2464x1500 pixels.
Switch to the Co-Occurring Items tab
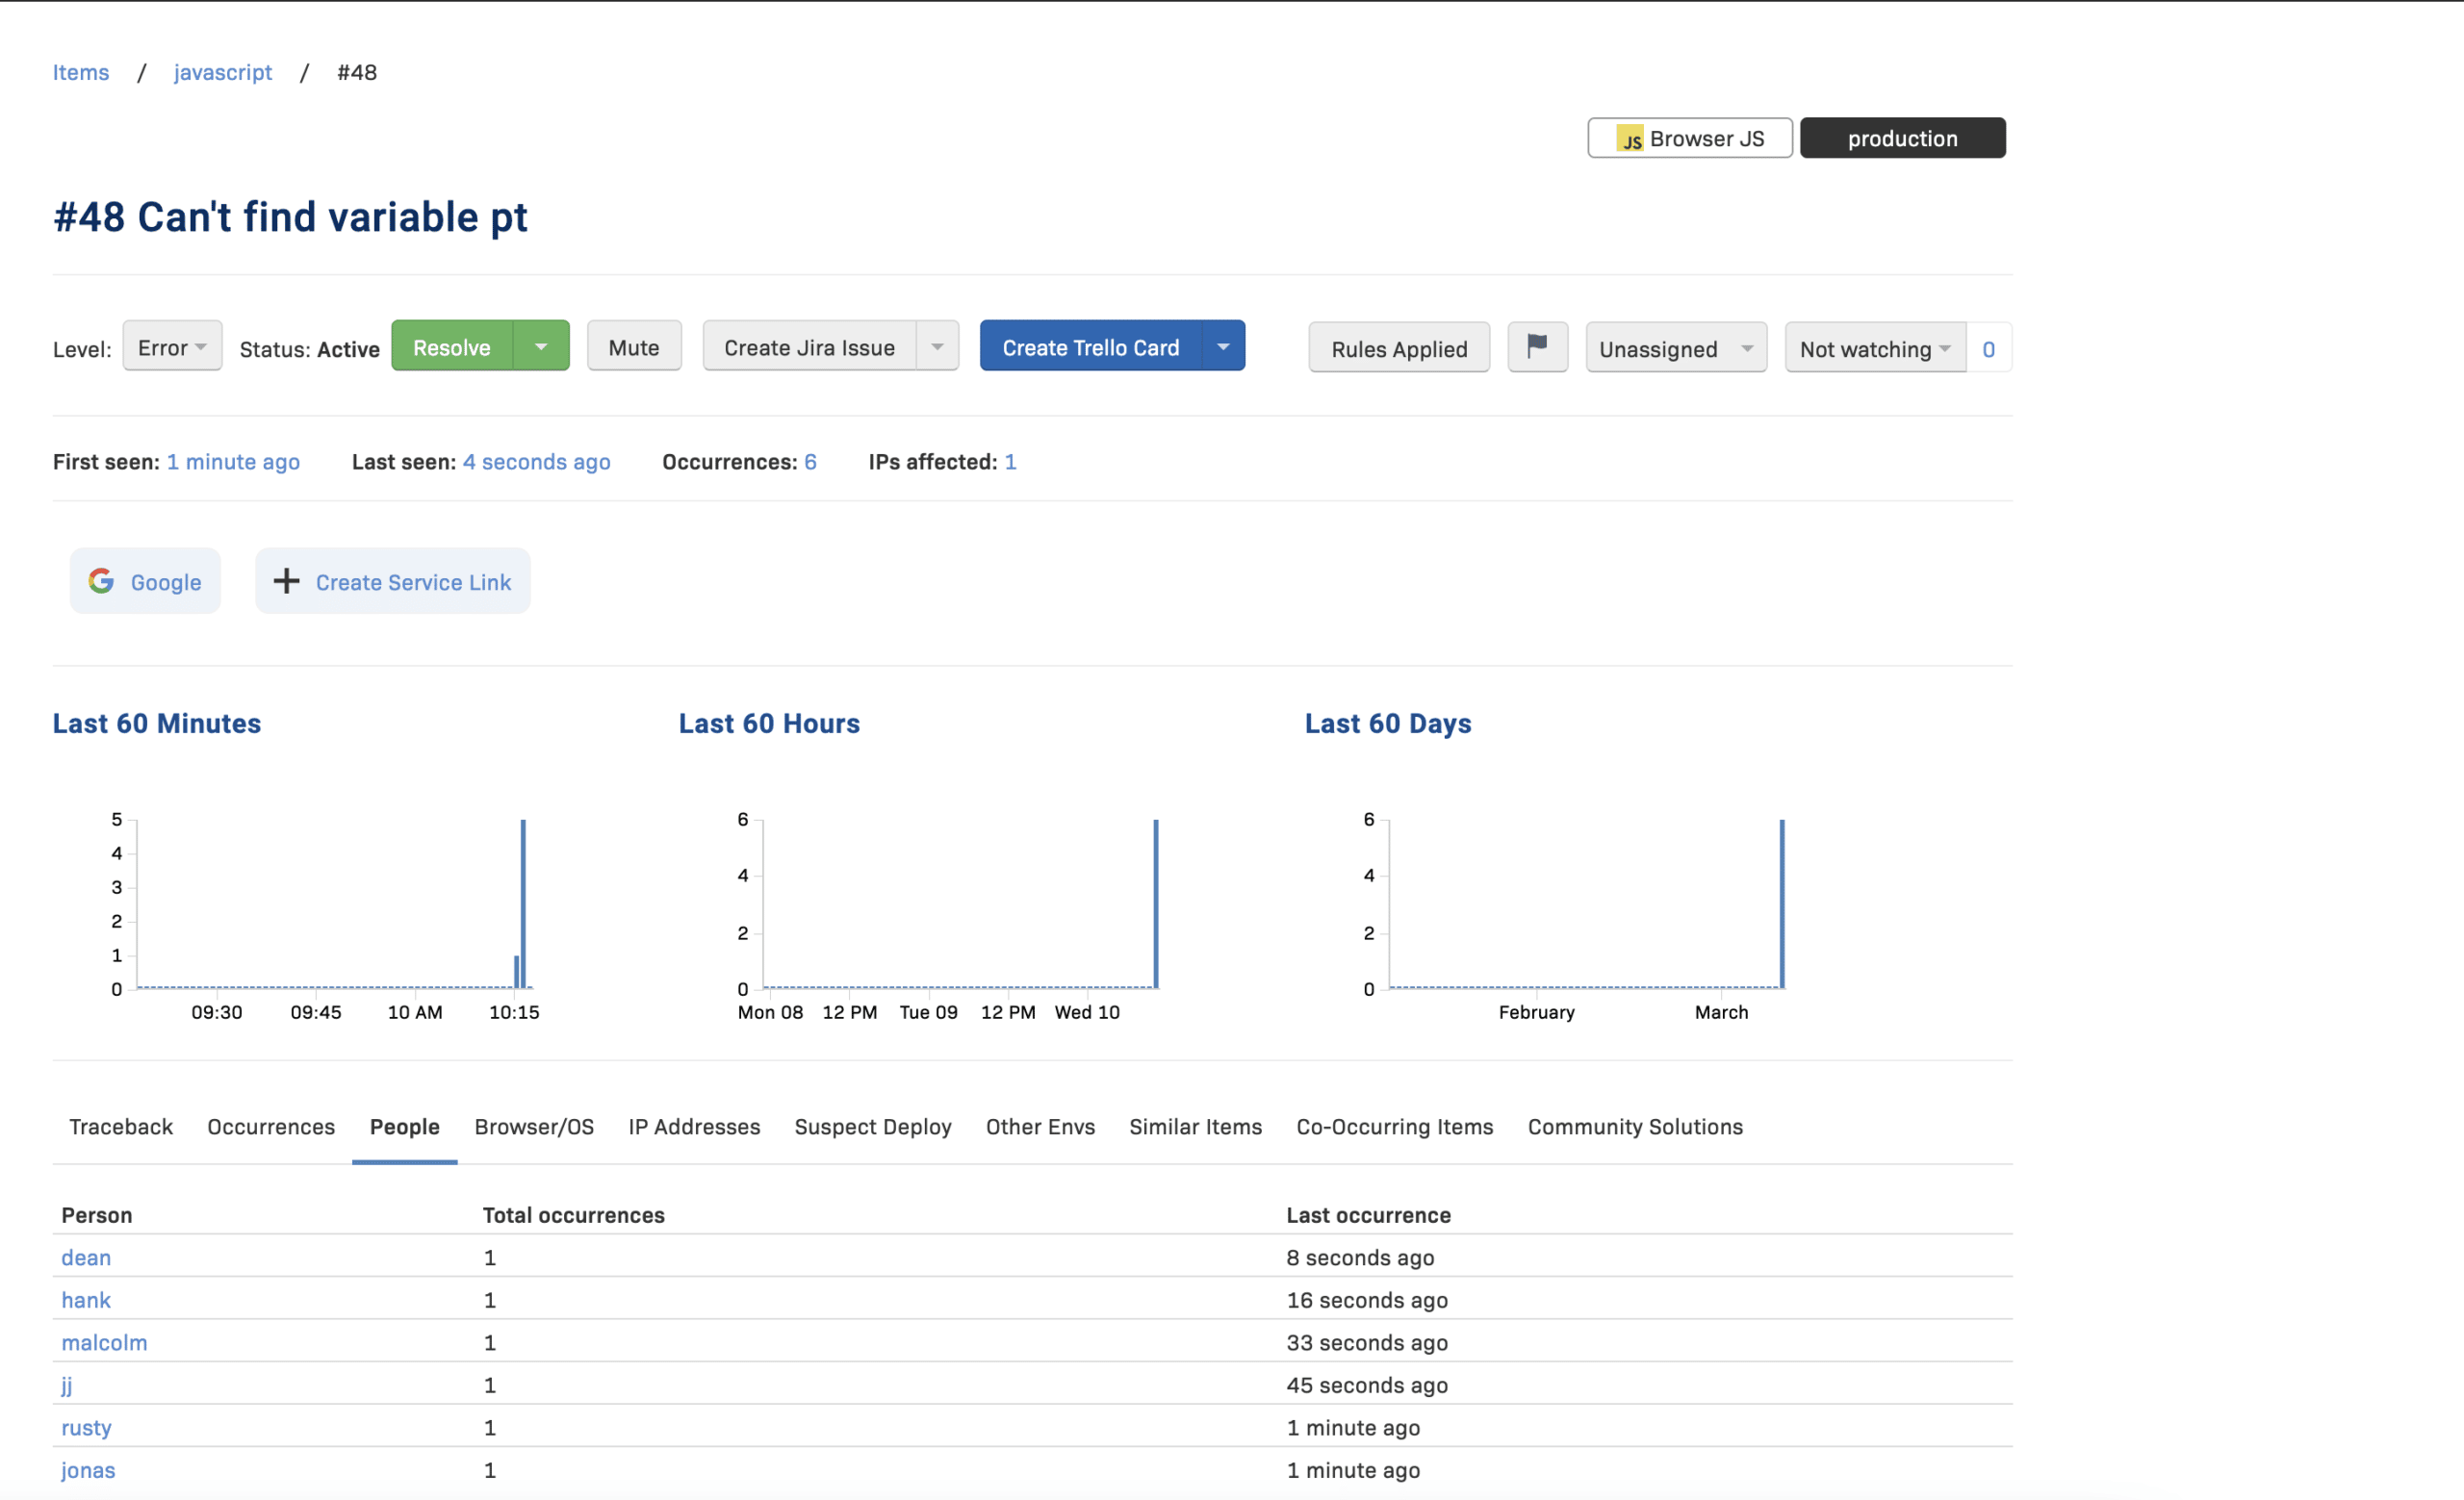coord(1394,1128)
